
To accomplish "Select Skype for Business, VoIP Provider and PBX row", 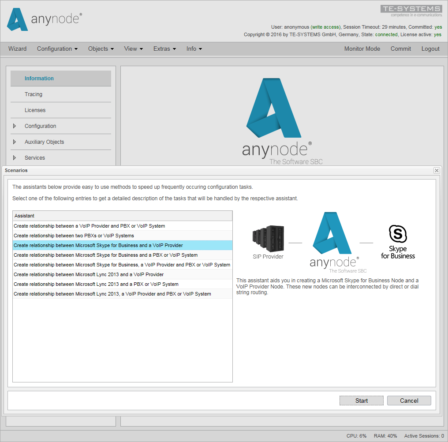I will click(x=123, y=265).
